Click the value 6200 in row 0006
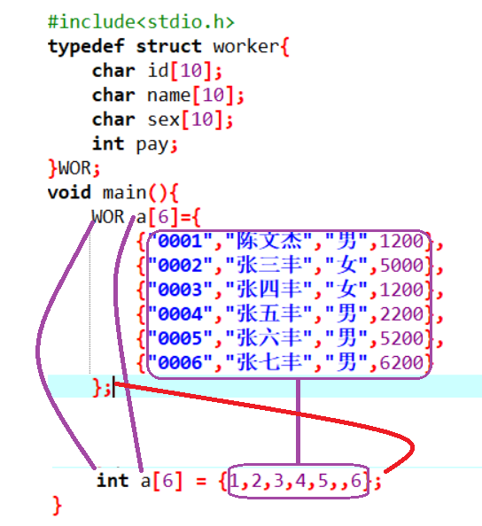Screen dimensions: 482x526 (x=401, y=363)
